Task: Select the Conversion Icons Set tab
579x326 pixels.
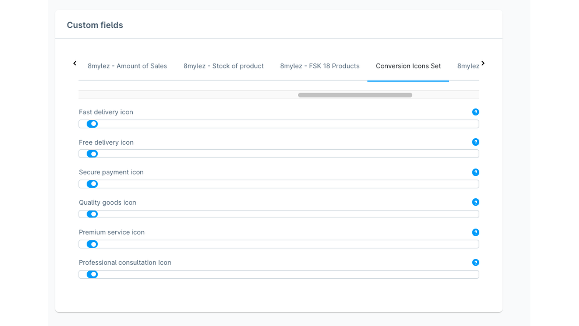Action: click(x=408, y=66)
